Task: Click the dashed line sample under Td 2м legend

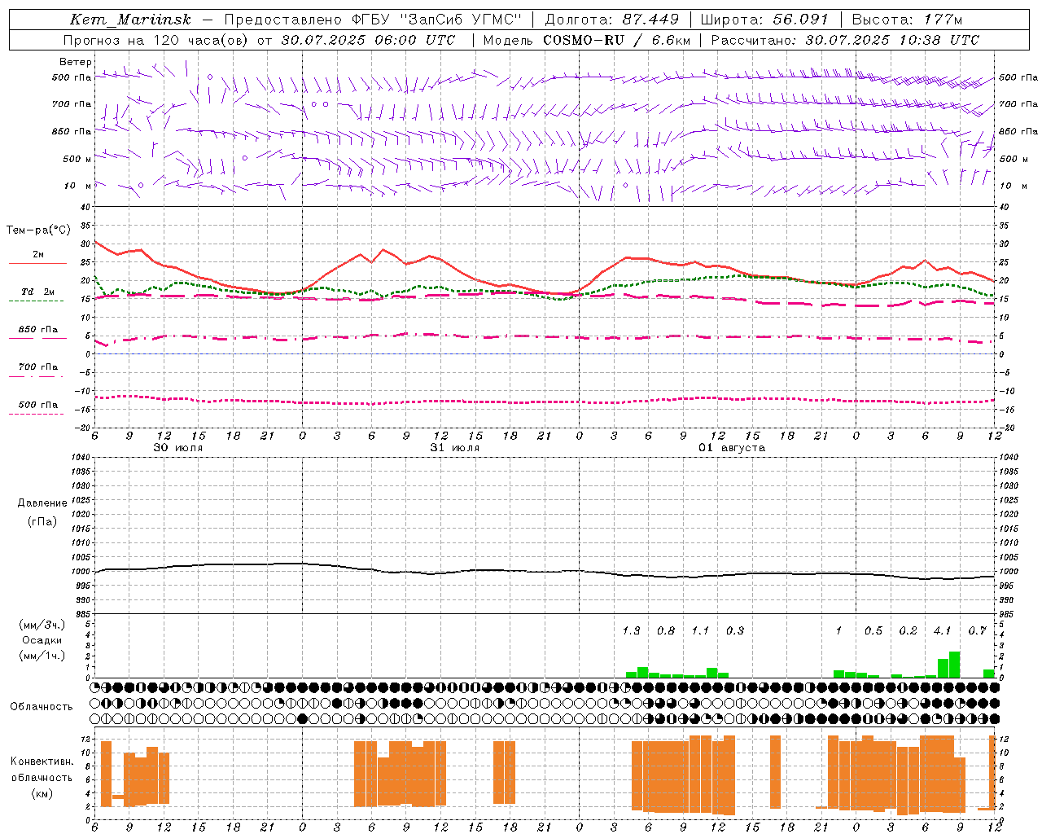Action: 36,301
